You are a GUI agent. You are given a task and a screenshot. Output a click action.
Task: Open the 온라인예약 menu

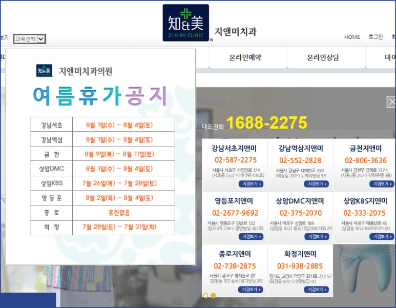tap(245, 57)
